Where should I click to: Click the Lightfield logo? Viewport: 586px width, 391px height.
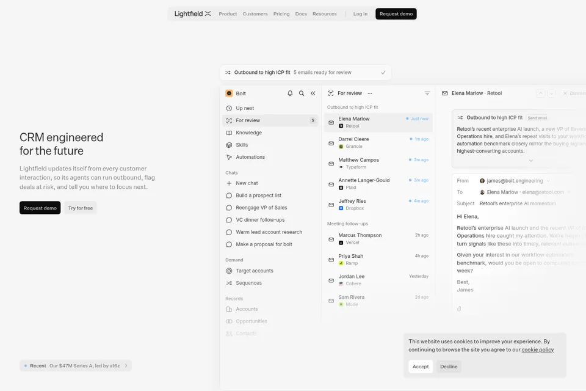[x=192, y=14]
